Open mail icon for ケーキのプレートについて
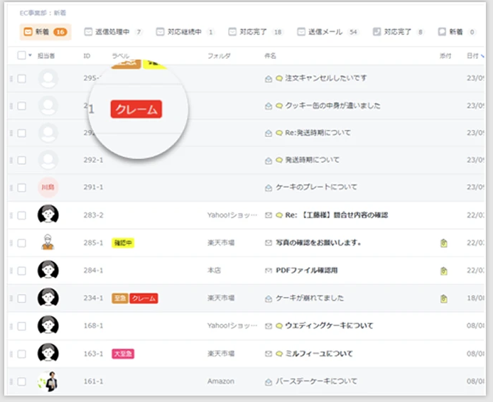493x402 pixels. (269, 188)
